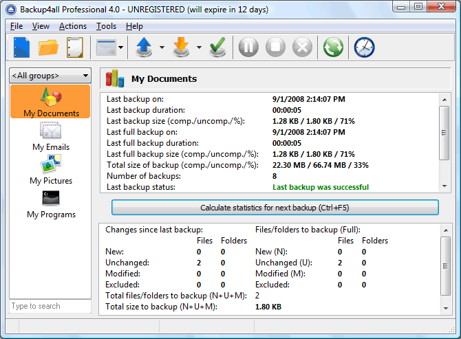Minimize the Backup4all window
461x339 pixels.
[x=401, y=7]
